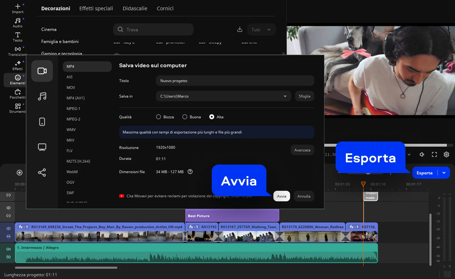455x279 pixels.
Task: Open the Import panel in sidebar
Action: pos(17,8)
